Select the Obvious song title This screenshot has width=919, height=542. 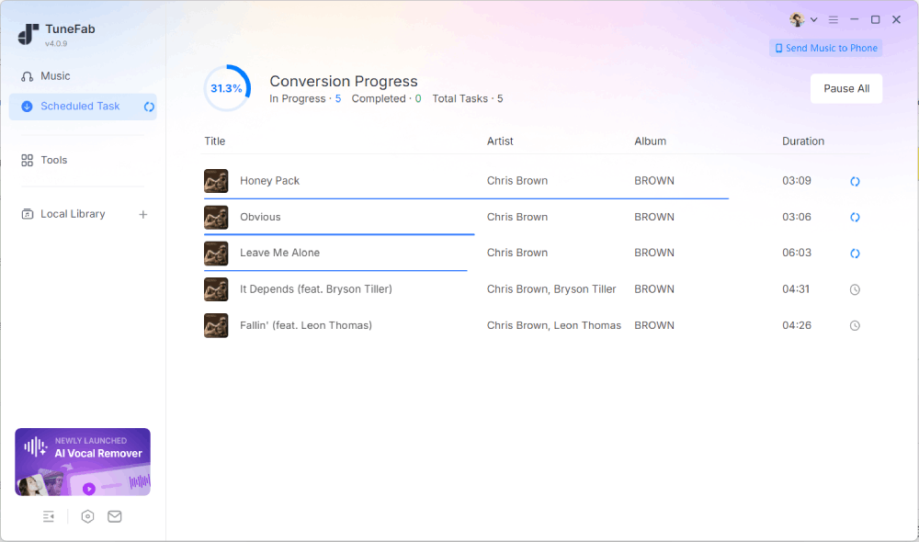[x=260, y=217]
